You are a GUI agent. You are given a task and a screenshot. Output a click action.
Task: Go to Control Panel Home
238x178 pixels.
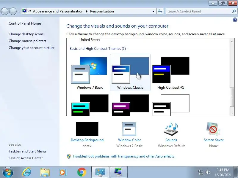pos(25,23)
